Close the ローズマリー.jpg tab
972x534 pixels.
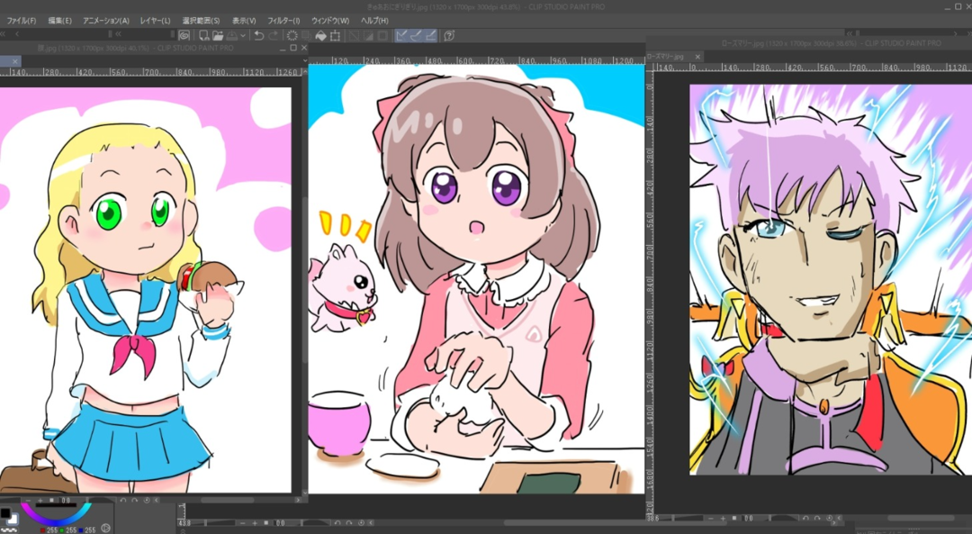click(x=697, y=57)
